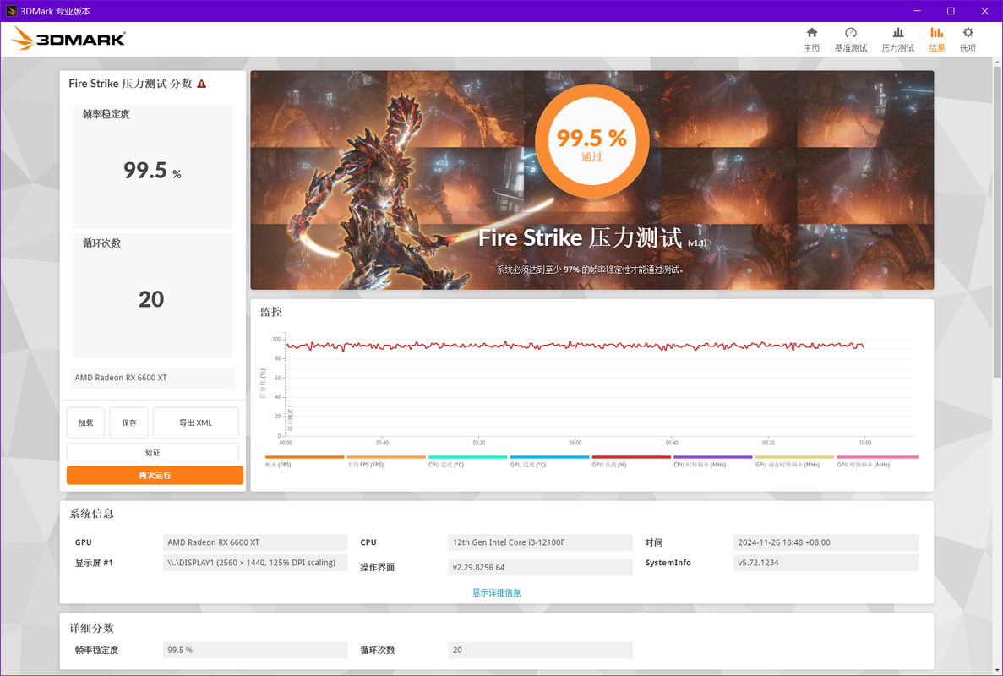Toggle GPU 负载 (%) legend series
This screenshot has height=676, width=1003.
(631, 461)
